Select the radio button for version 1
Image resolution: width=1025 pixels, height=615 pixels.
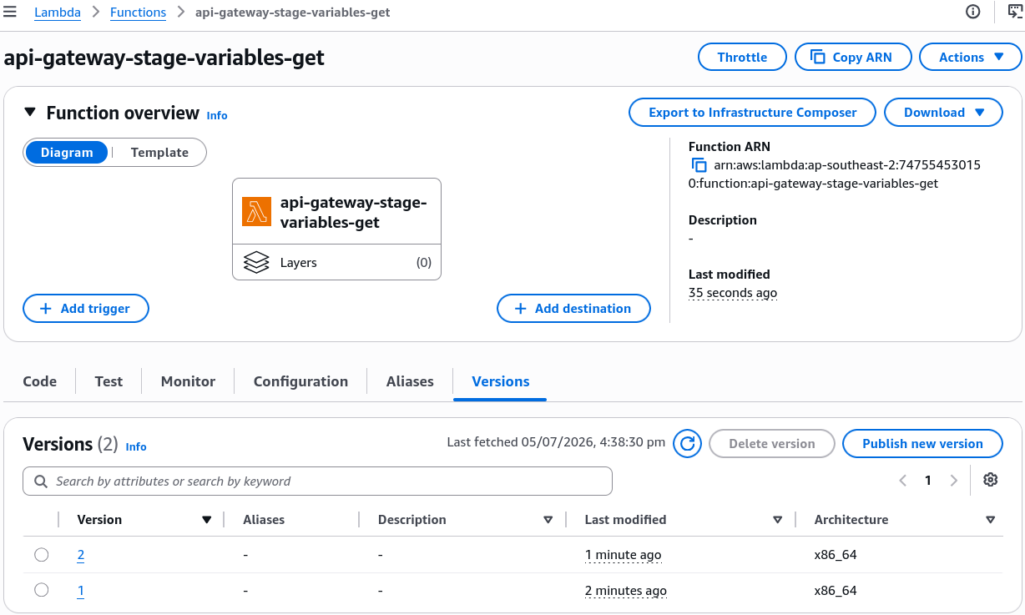[42, 590]
